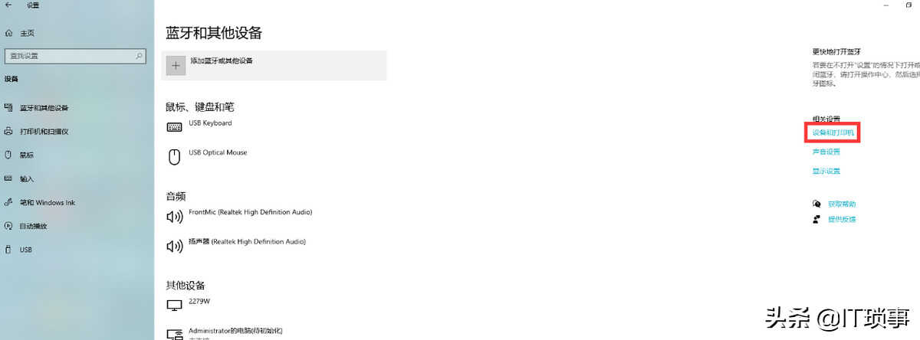Screen dimensions: 920x340
Task: Open 声音设置 link
Action: pos(826,152)
